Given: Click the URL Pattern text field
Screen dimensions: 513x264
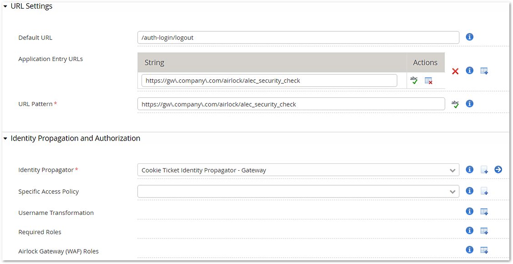Looking at the screenshot, I should coord(291,104).
